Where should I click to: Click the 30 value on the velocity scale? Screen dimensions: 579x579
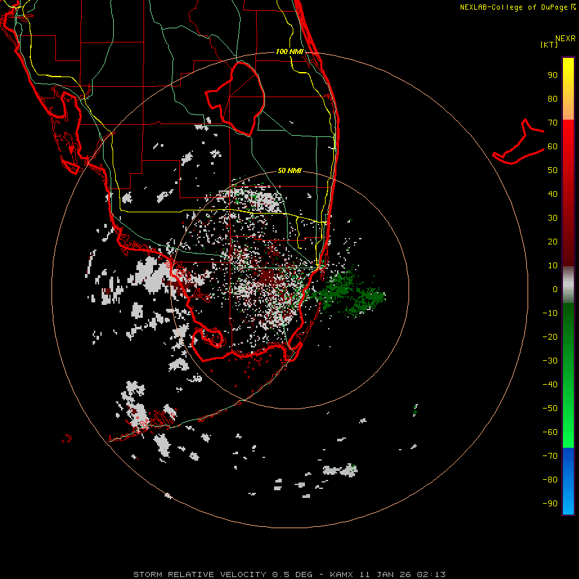553,218
